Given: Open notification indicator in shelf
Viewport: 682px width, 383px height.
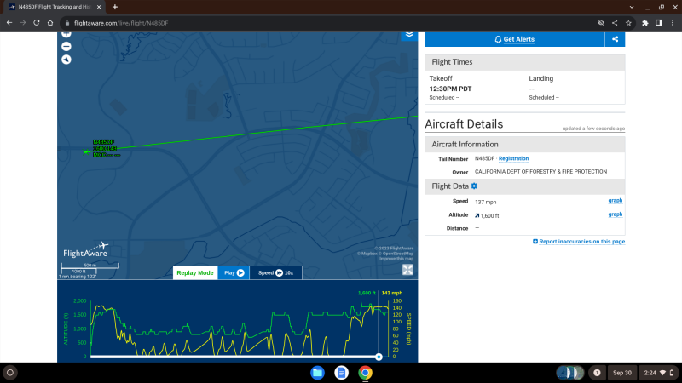Looking at the screenshot, I should tap(597, 373).
